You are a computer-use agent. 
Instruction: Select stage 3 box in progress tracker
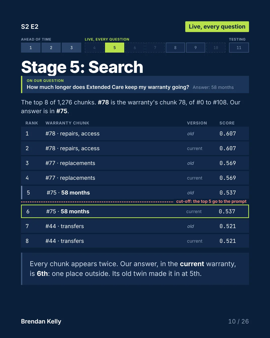coord(71,48)
